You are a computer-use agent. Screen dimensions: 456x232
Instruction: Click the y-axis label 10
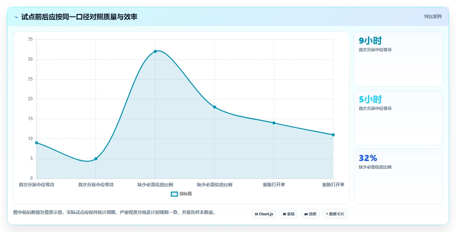(x=30, y=139)
